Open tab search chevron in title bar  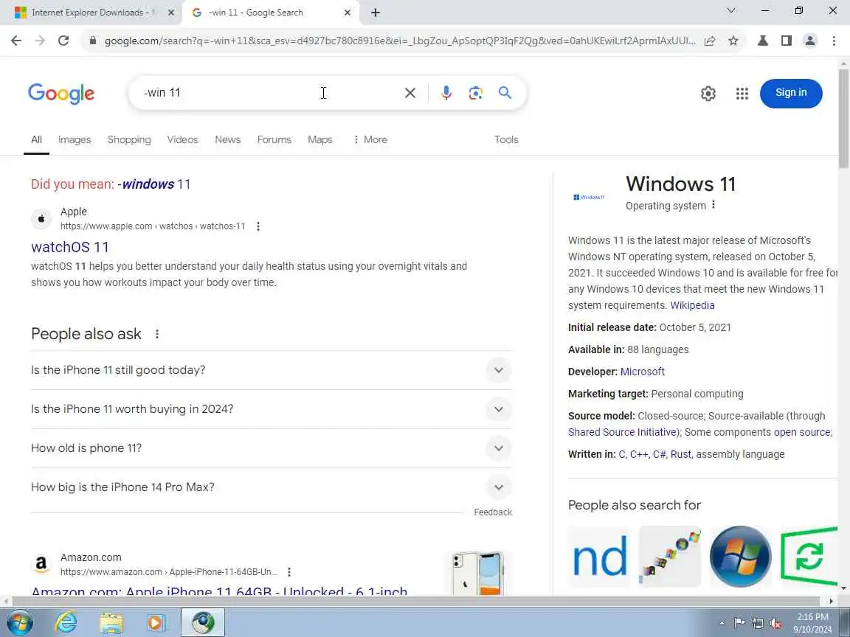point(731,10)
